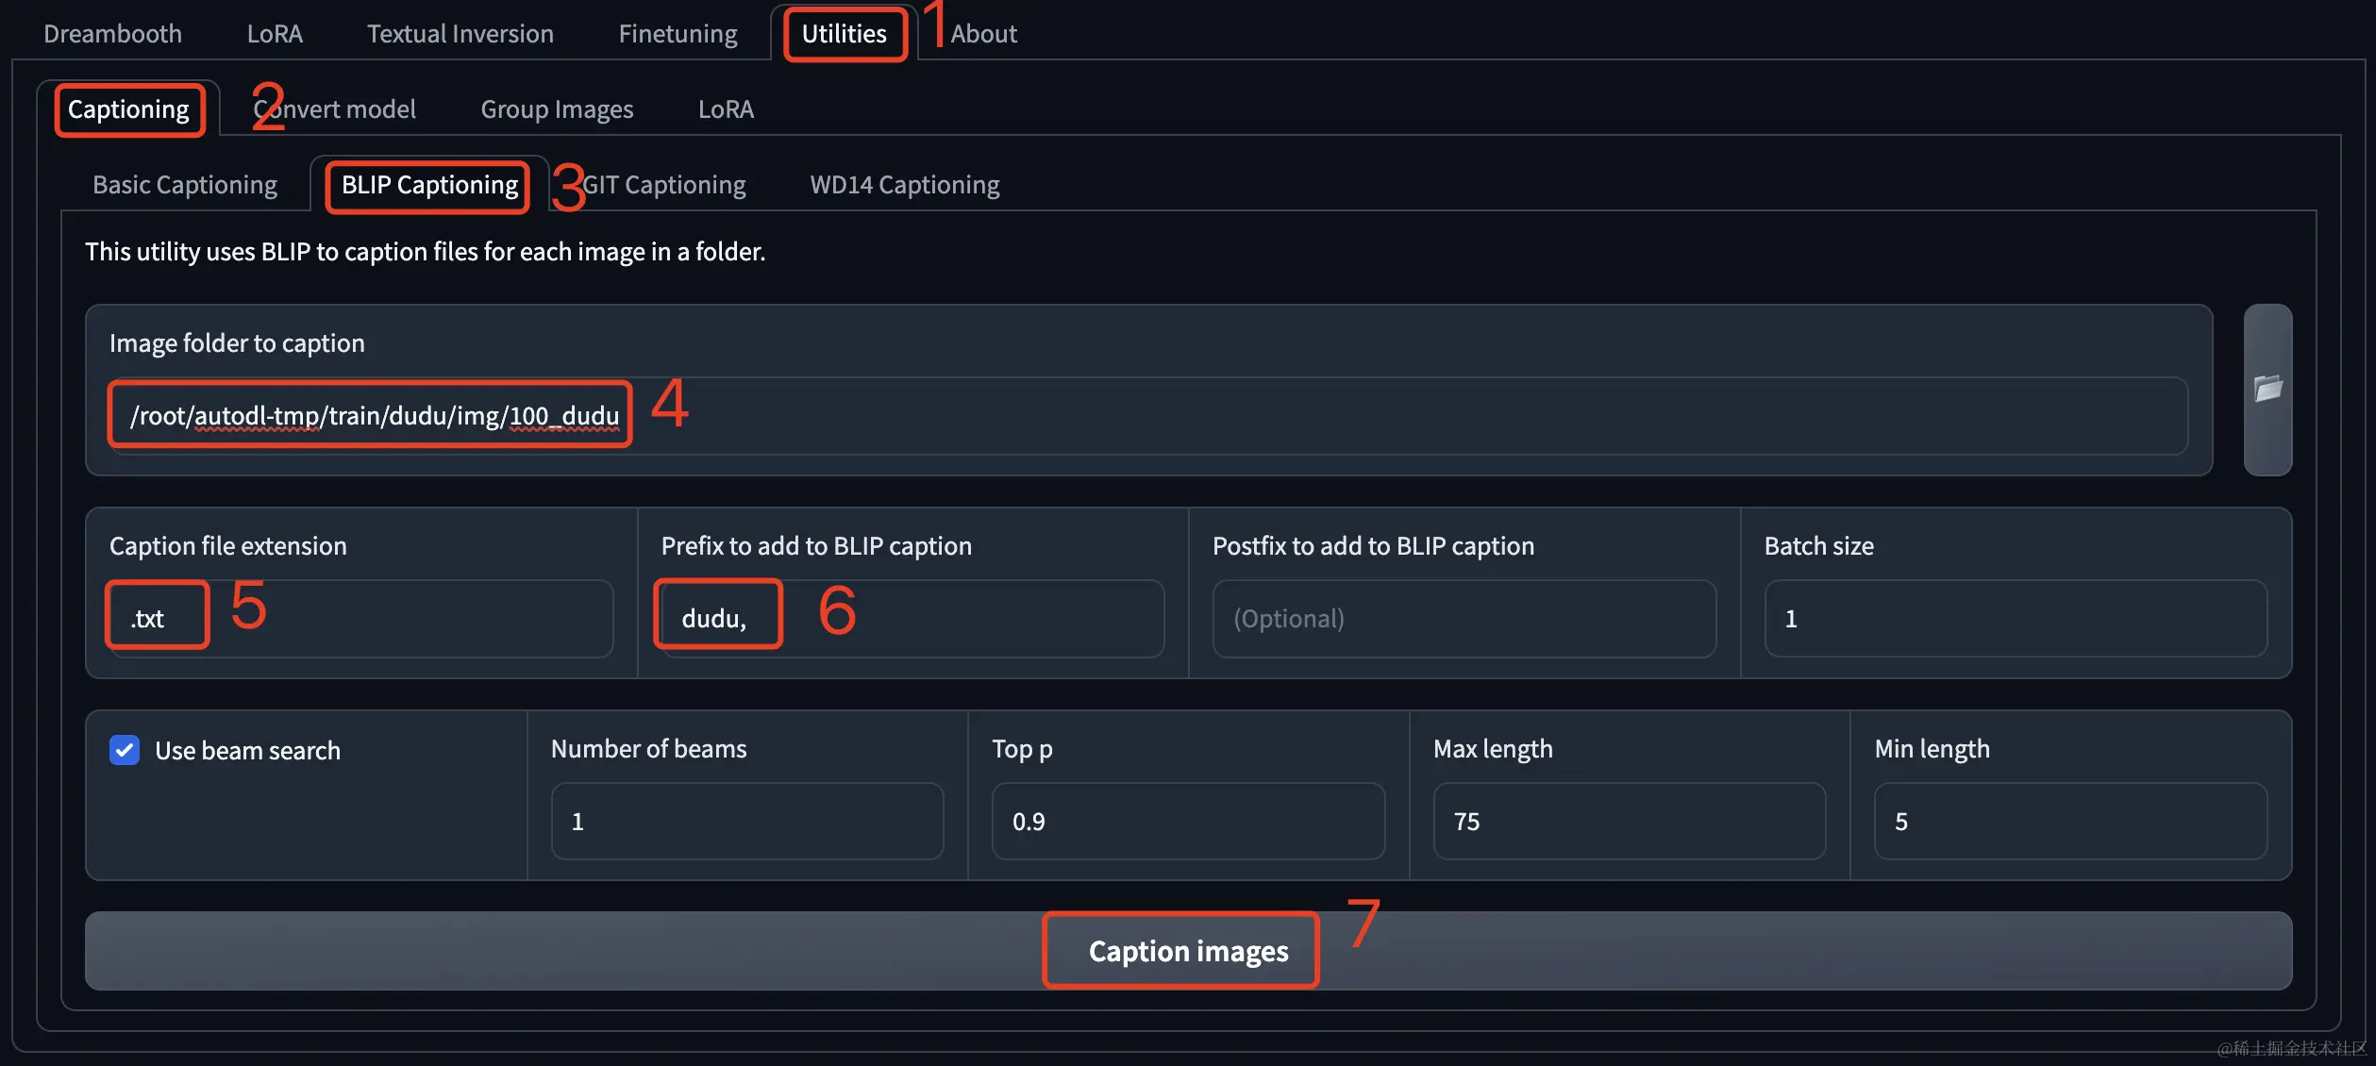Image resolution: width=2376 pixels, height=1066 pixels.
Task: Open the Group Images sub-tab
Action: 557,109
